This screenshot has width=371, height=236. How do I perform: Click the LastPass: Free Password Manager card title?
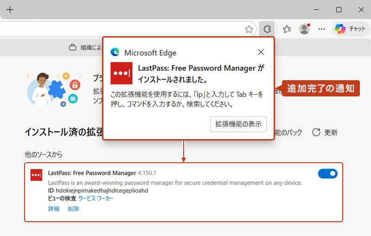pyautogui.click(x=92, y=173)
